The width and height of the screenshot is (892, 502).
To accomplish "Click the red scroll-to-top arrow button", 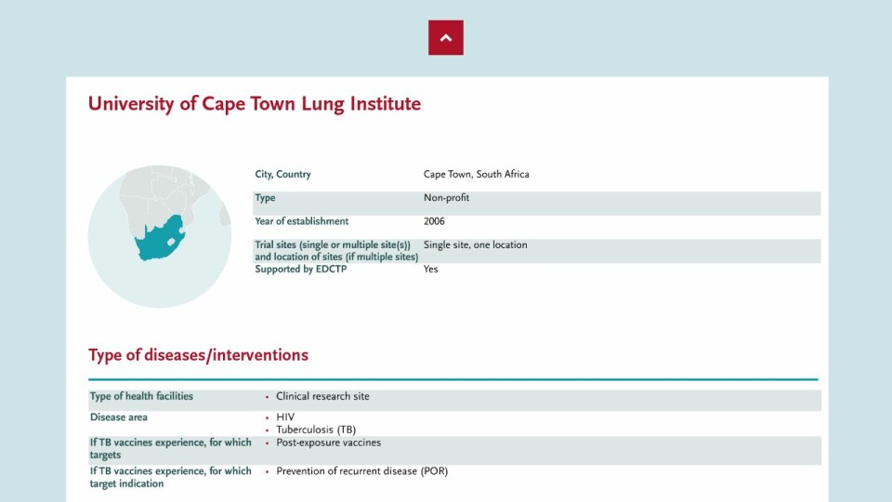I will pos(445,37).
